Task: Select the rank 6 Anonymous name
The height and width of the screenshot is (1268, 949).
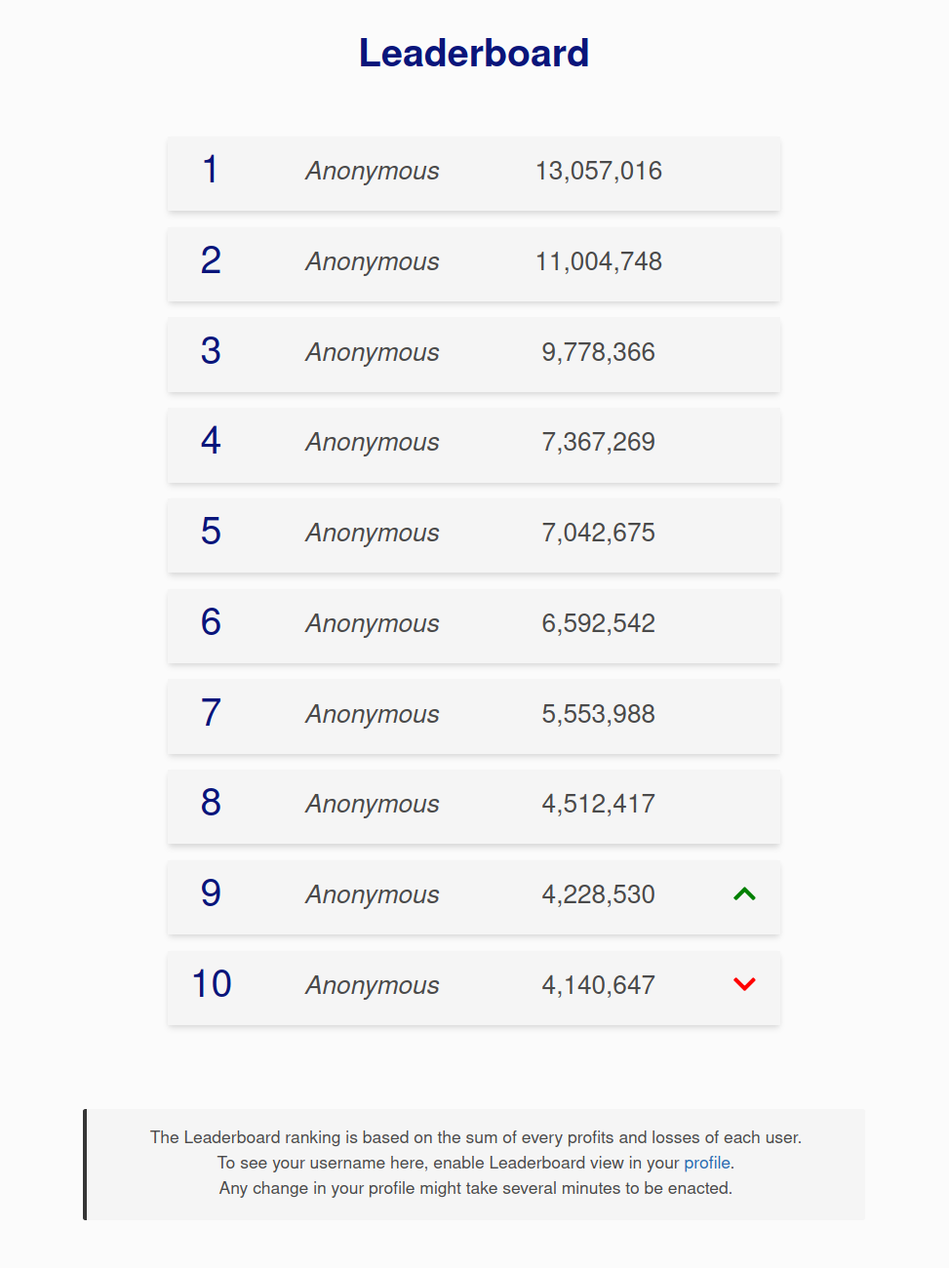Action: click(x=373, y=624)
